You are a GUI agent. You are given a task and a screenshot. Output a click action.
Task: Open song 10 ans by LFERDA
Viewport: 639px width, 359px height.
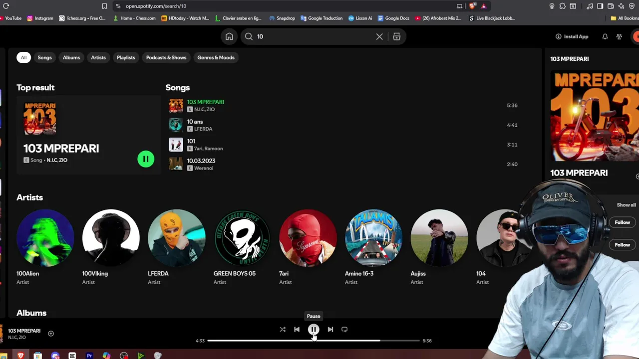click(195, 122)
